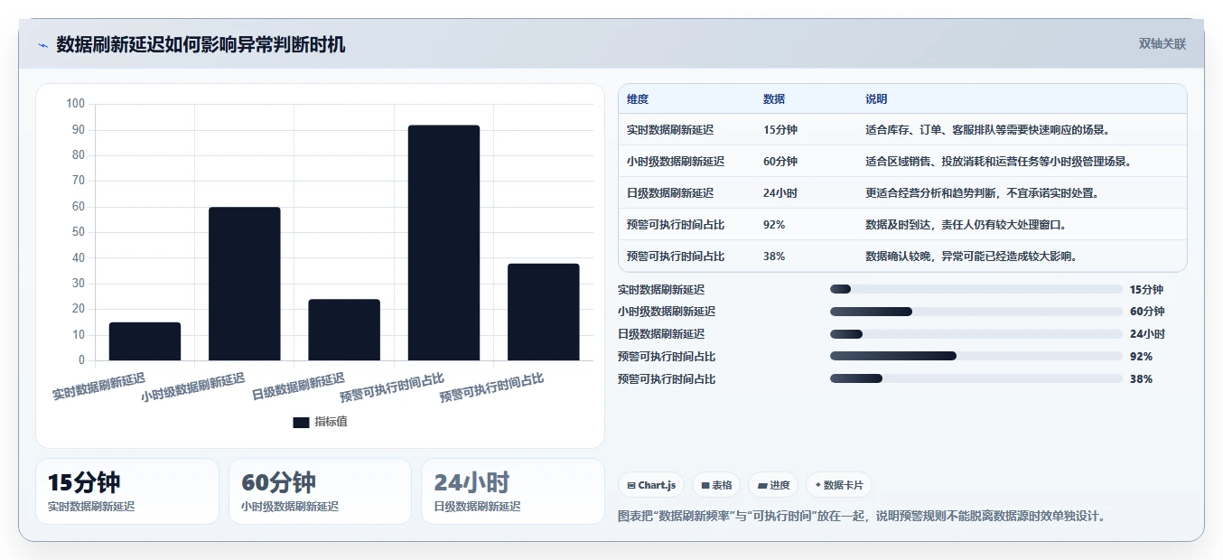Click the footer note about 数据刷新频率
This screenshot has width=1223, height=560.
click(862, 517)
